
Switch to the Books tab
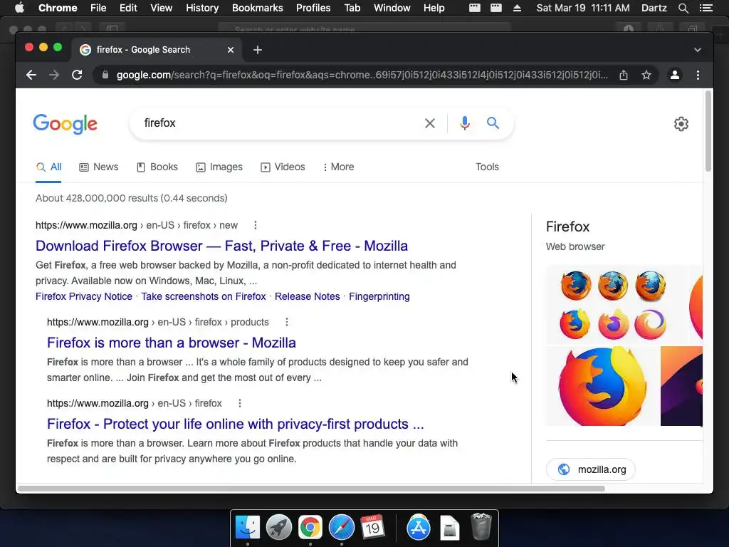157,167
